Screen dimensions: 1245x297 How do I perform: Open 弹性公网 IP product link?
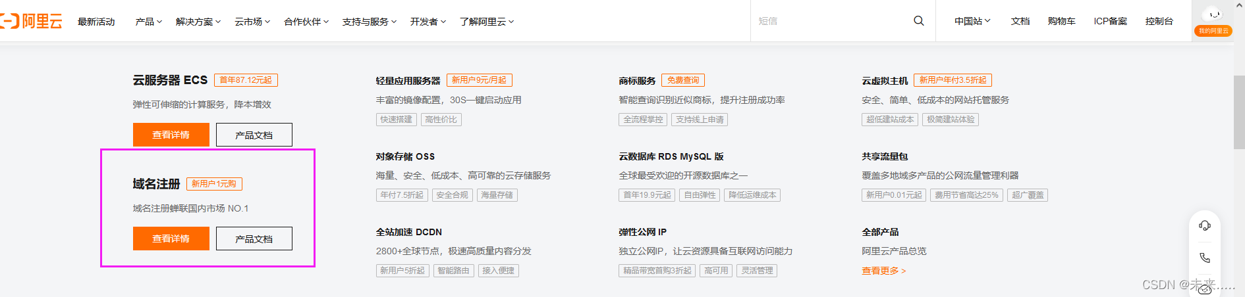point(642,232)
